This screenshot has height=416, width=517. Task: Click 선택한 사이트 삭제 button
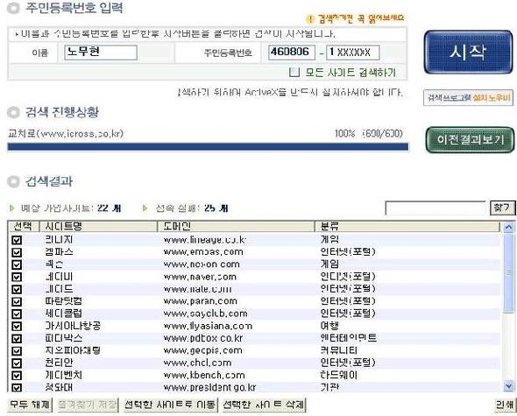pyautogui.click(x=264, y=405)
